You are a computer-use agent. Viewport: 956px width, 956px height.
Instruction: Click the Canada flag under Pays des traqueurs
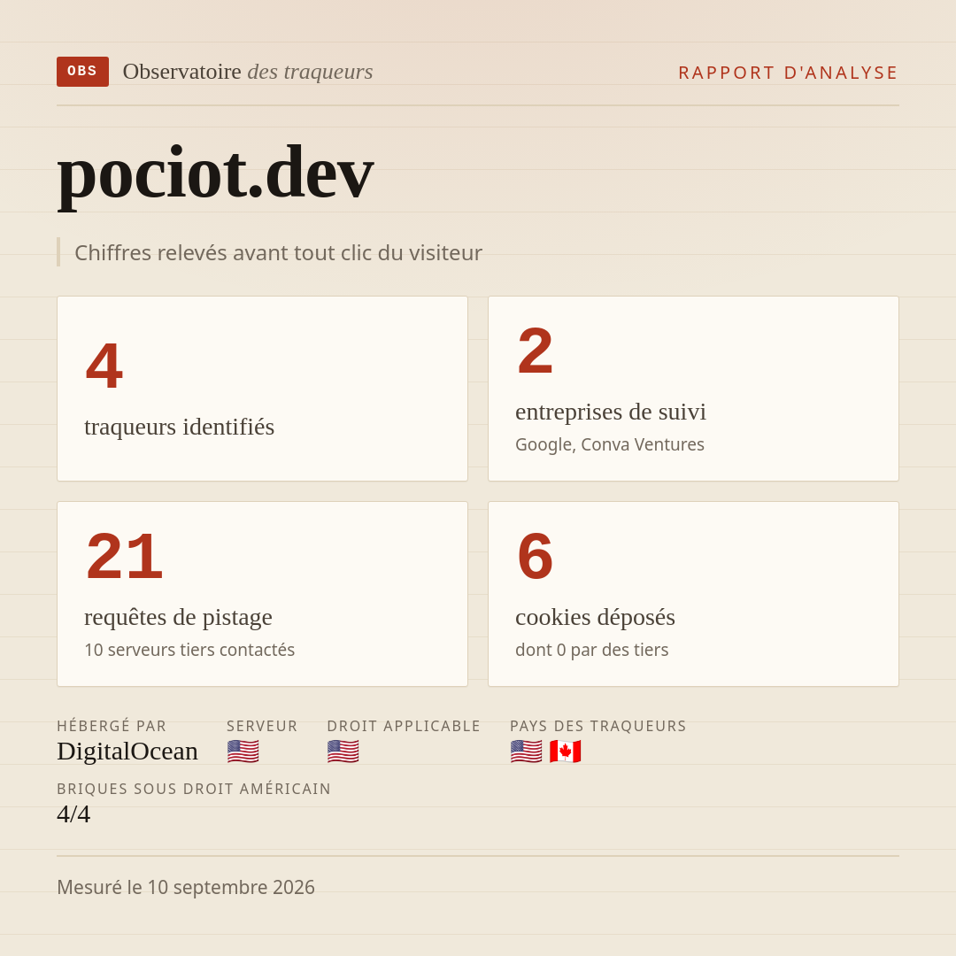pyautogui.click(x=565, y=752)
